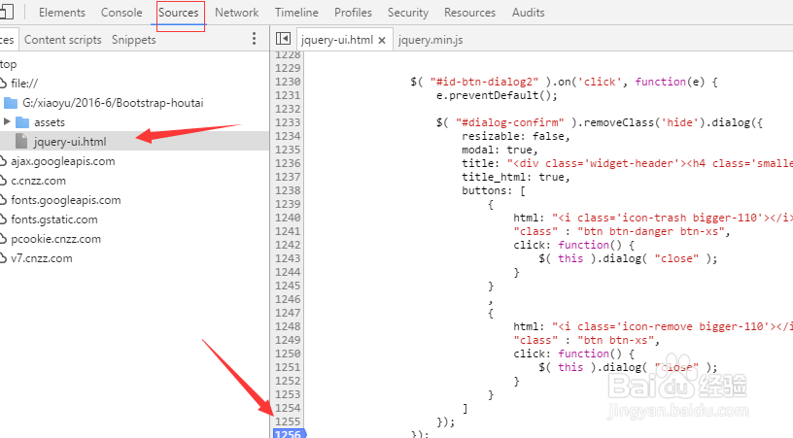This screenshot has width=793, height=438.
Task: Open the Elements panel tab
Action: coord(61,13)
